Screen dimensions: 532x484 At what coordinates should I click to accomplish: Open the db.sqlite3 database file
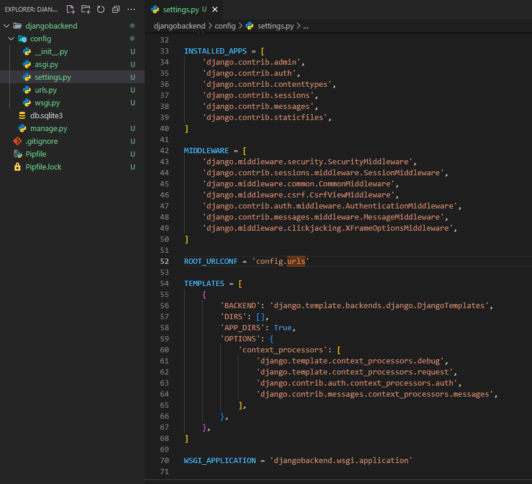click(46, 115)
